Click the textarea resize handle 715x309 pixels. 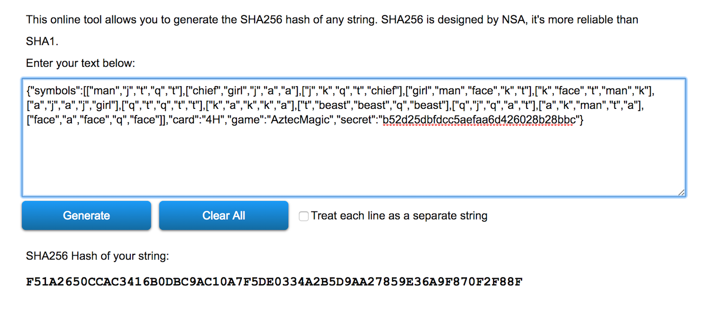tap(681, 193)
